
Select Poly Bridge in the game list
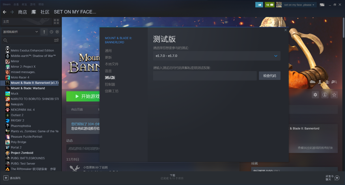(x=19, y=142)
